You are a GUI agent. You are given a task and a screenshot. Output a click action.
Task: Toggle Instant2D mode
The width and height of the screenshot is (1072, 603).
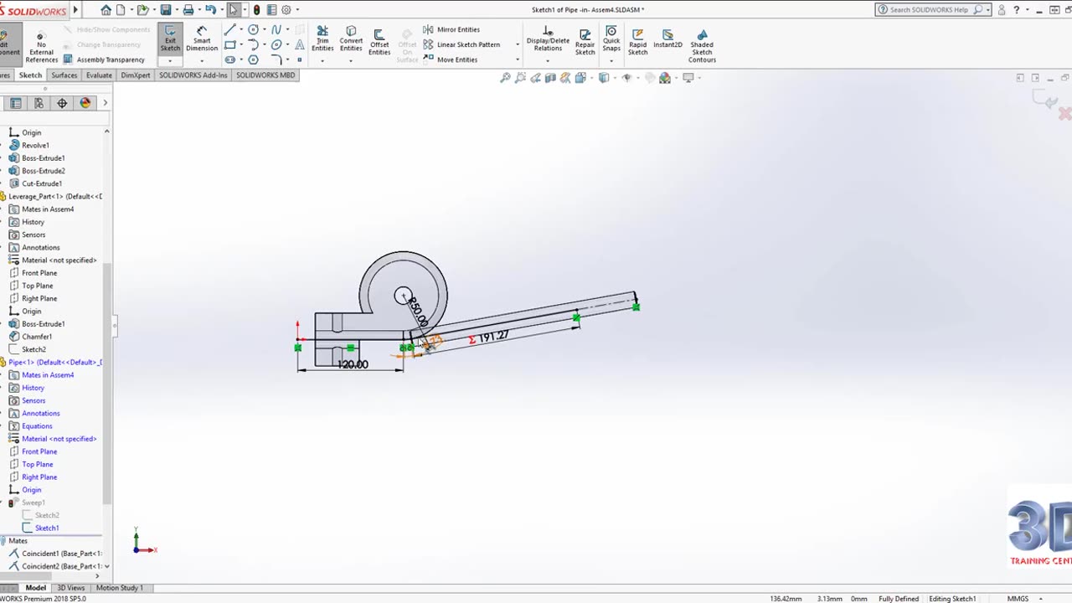[x=667, y=39]
